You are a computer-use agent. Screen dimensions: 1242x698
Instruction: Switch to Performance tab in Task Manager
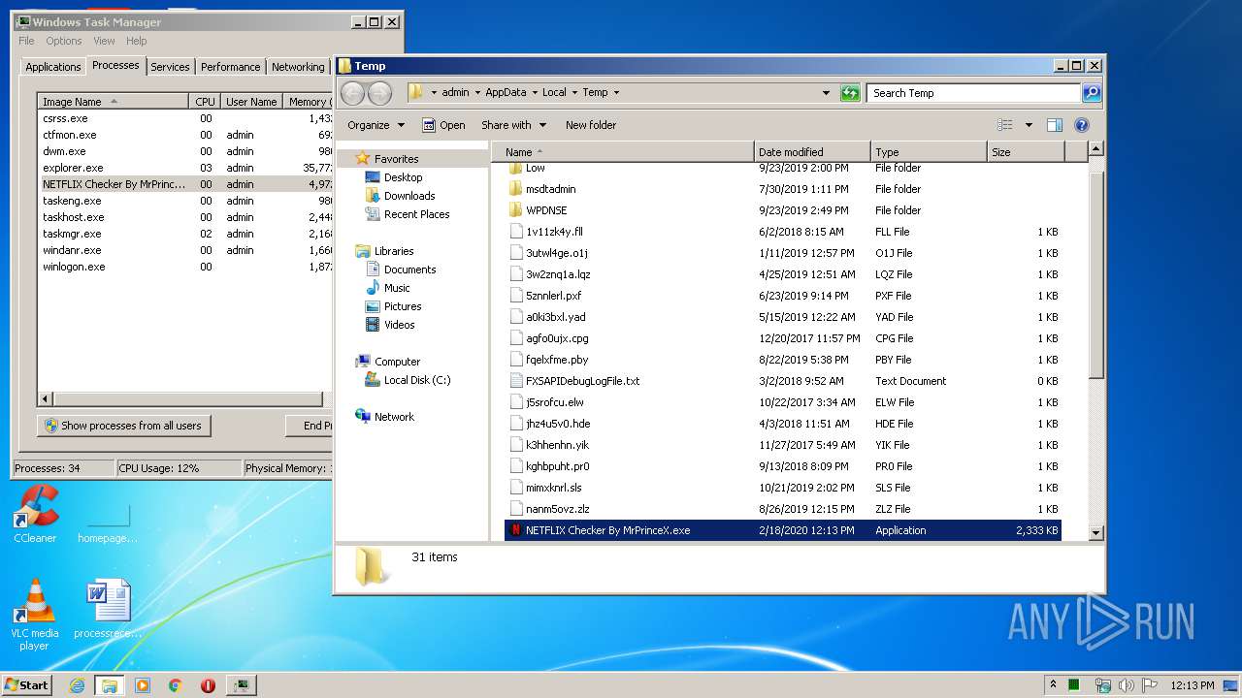[230, 67]
